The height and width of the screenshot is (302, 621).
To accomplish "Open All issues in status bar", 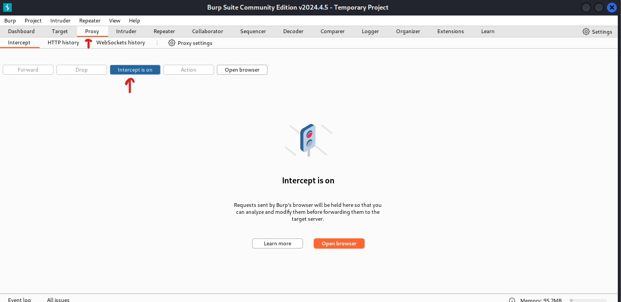I will (x=58, y=300).
